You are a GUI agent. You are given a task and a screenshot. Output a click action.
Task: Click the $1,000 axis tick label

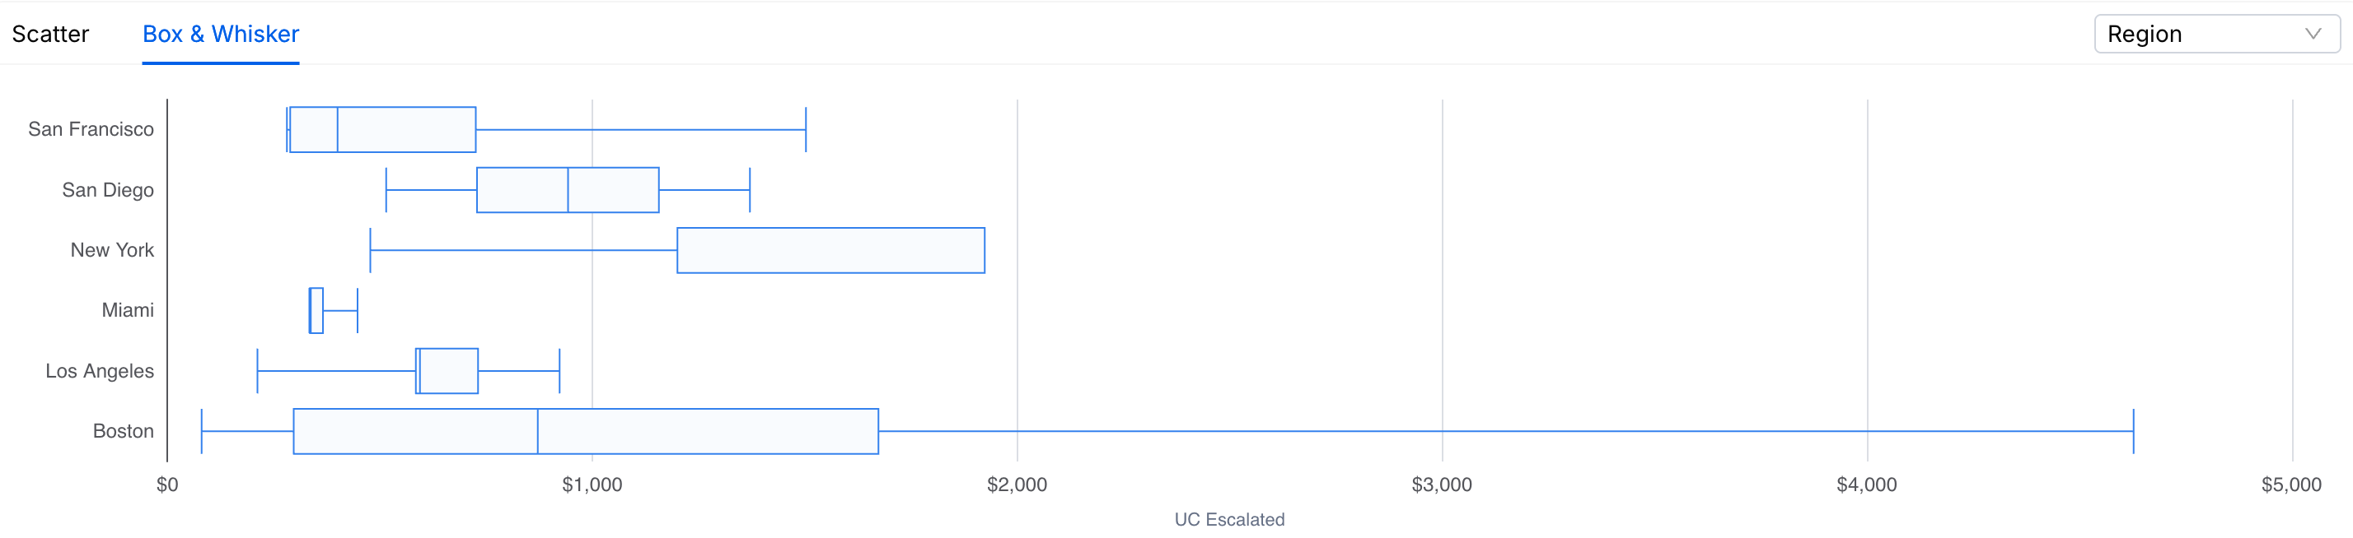(592, 485)
